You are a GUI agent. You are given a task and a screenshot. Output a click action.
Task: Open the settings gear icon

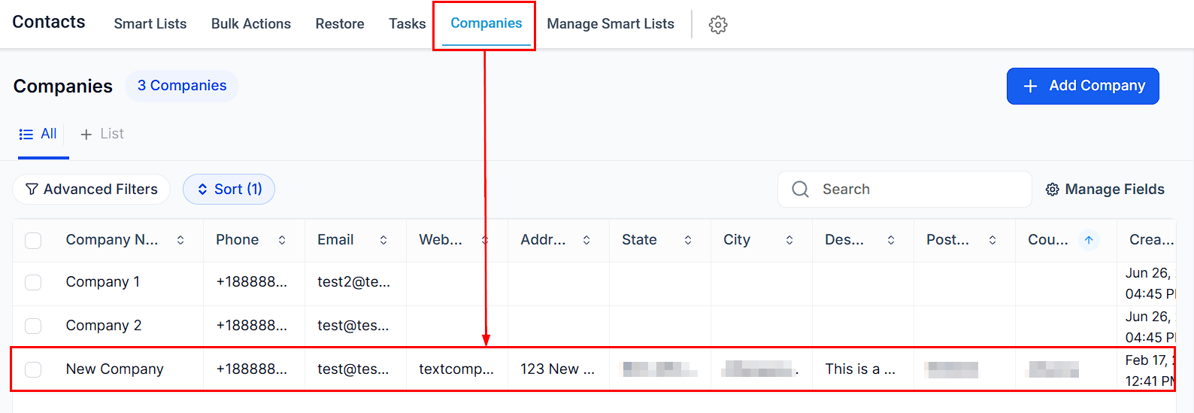[x=718, y=25]
